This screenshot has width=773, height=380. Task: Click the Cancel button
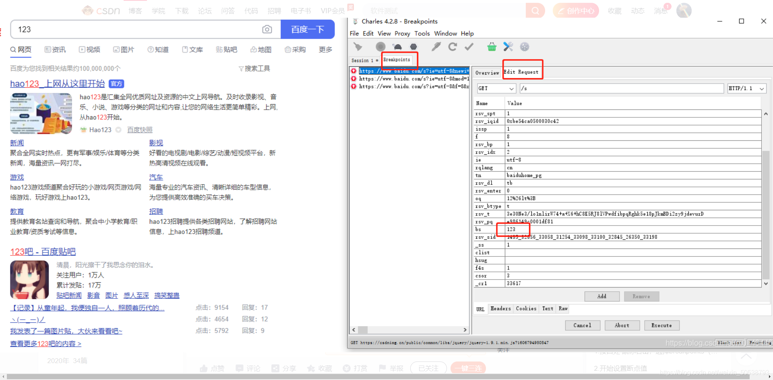(x=582, y=325)
